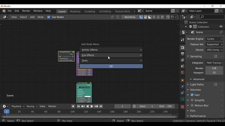The height and width of the screenshot is (126, 225).
Task: Click the editor type selector icon
Action: pyautogui.click(x=5, y=17)
